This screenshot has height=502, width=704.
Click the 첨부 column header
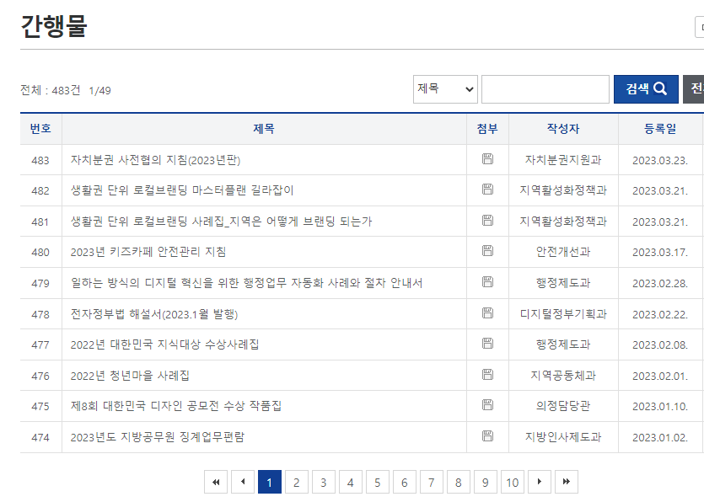tap(487, 129)
